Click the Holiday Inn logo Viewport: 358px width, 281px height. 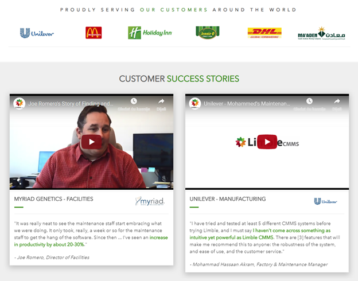pyautogui.click(x=150, y=33)
